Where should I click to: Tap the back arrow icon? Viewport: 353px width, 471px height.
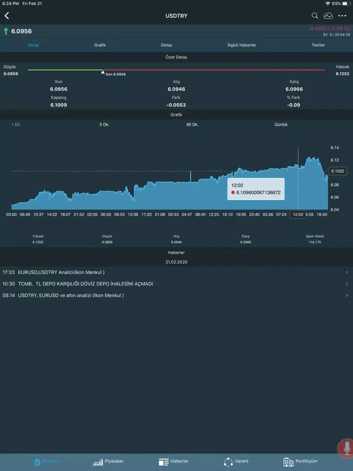(x=7, y=16)
